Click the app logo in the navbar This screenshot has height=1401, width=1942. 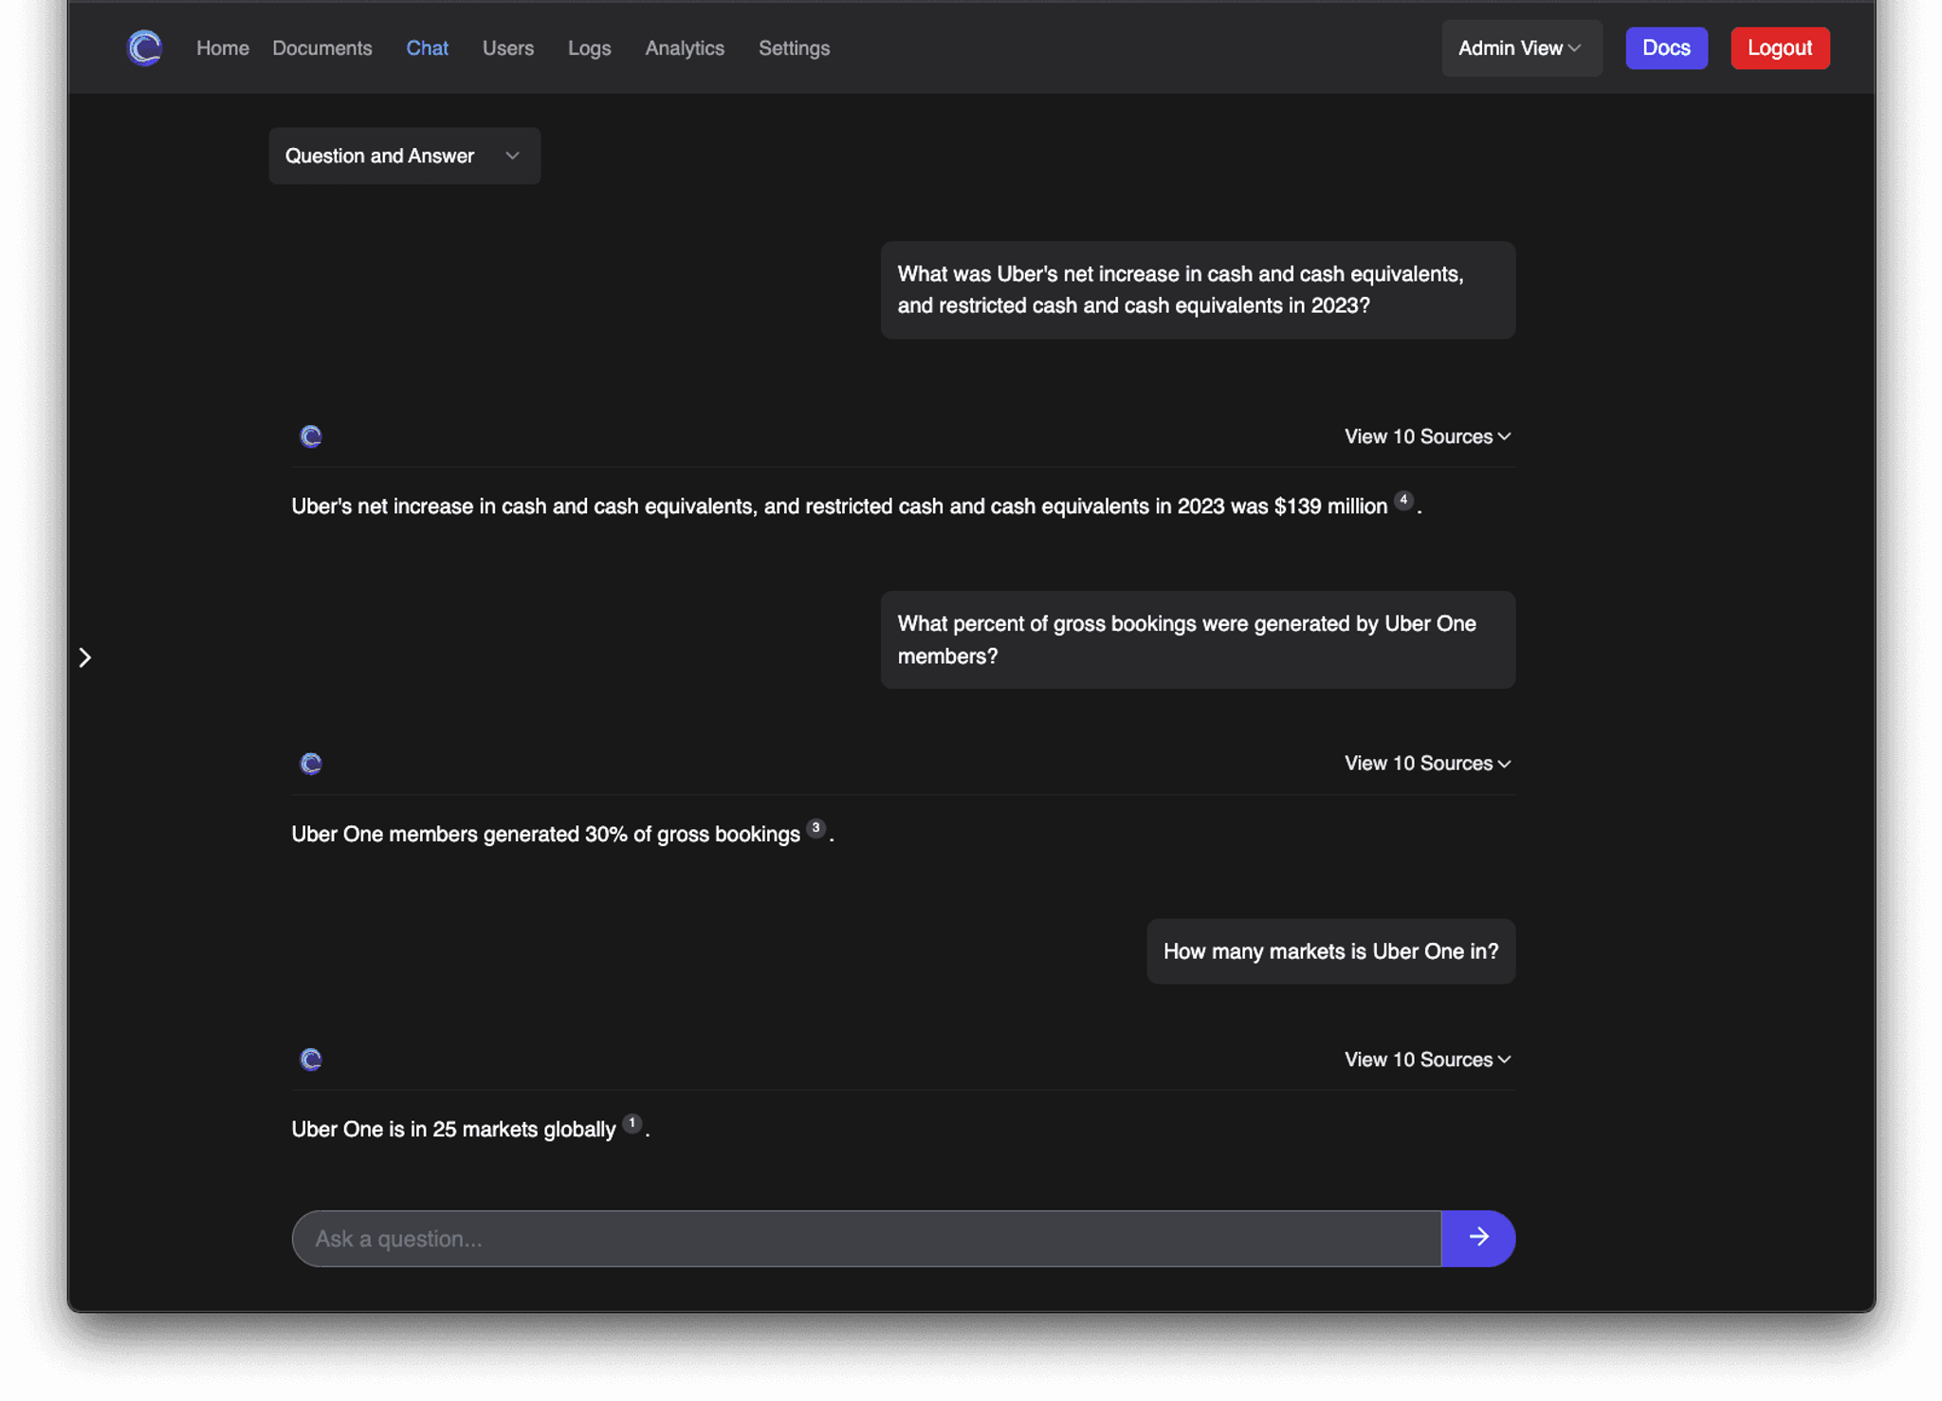coord(145,47)
